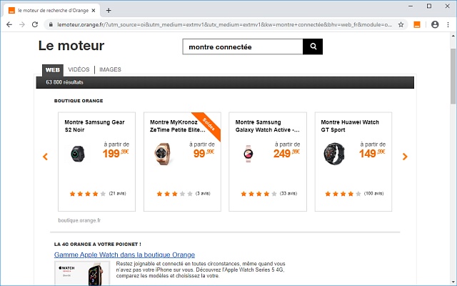Click the 99,99€ price

[204, 153]
